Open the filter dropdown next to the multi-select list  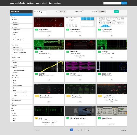click(62, 12)
